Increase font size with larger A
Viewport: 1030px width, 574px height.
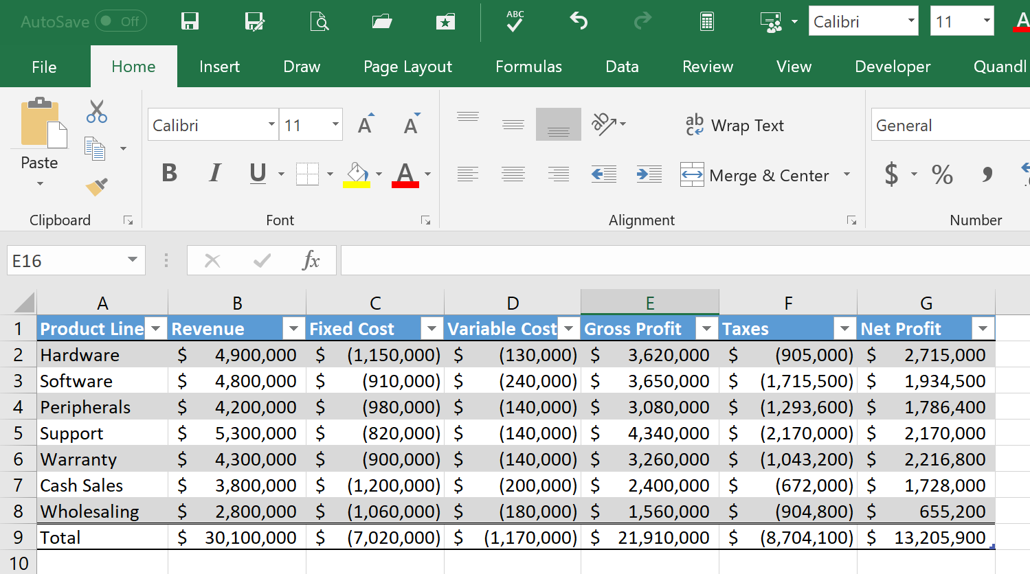tap(366, 124)
